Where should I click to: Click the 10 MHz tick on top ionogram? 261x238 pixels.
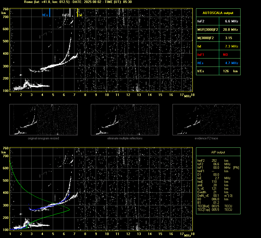(x=107, y=95)
